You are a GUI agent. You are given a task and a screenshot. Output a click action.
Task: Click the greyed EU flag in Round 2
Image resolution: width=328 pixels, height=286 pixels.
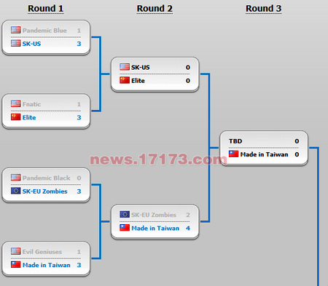[x=125, y=215]
